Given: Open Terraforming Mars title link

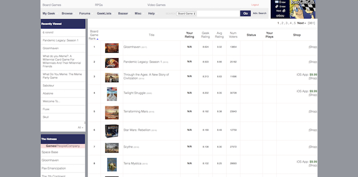Looking at the screenshot, I should [x=136, y=112].
